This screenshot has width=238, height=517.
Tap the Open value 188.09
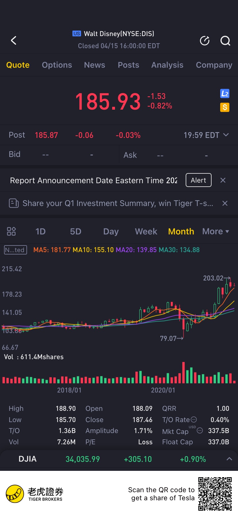click(143, 409)
